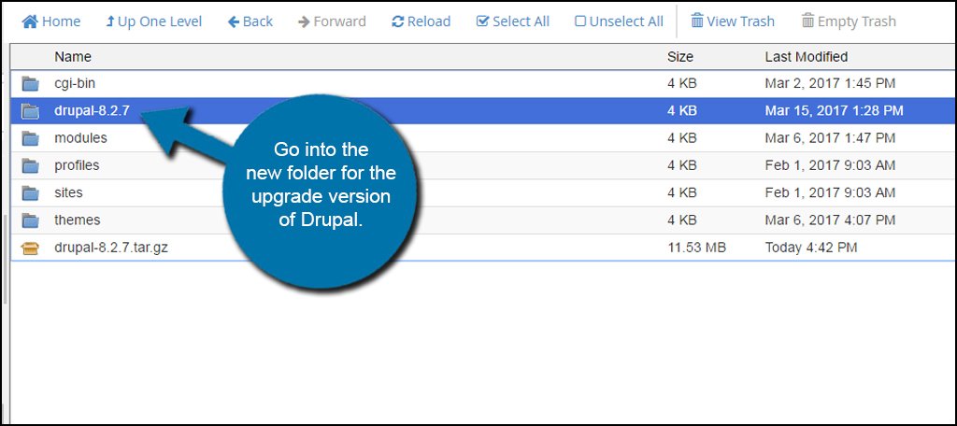Click the 11.53 MB size cell
This screenshot has height=426, width=957.
tap(696, 248)
